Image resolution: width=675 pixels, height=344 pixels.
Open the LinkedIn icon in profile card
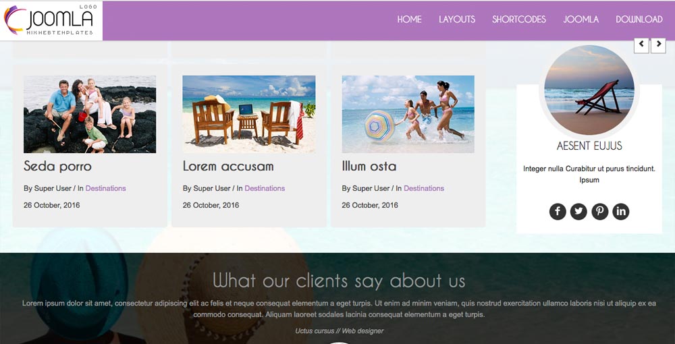tap(621, 212)
